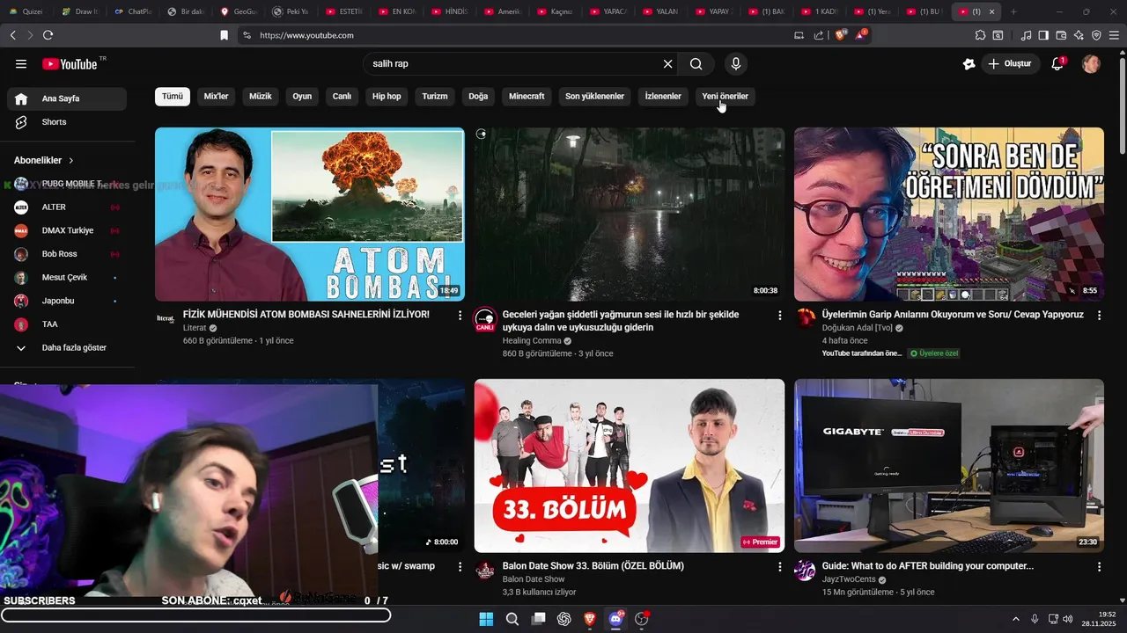The height and width of the screenshot is (633, 1127).
Task: Select the Müzik filter chip
Action: coord(261,97)
